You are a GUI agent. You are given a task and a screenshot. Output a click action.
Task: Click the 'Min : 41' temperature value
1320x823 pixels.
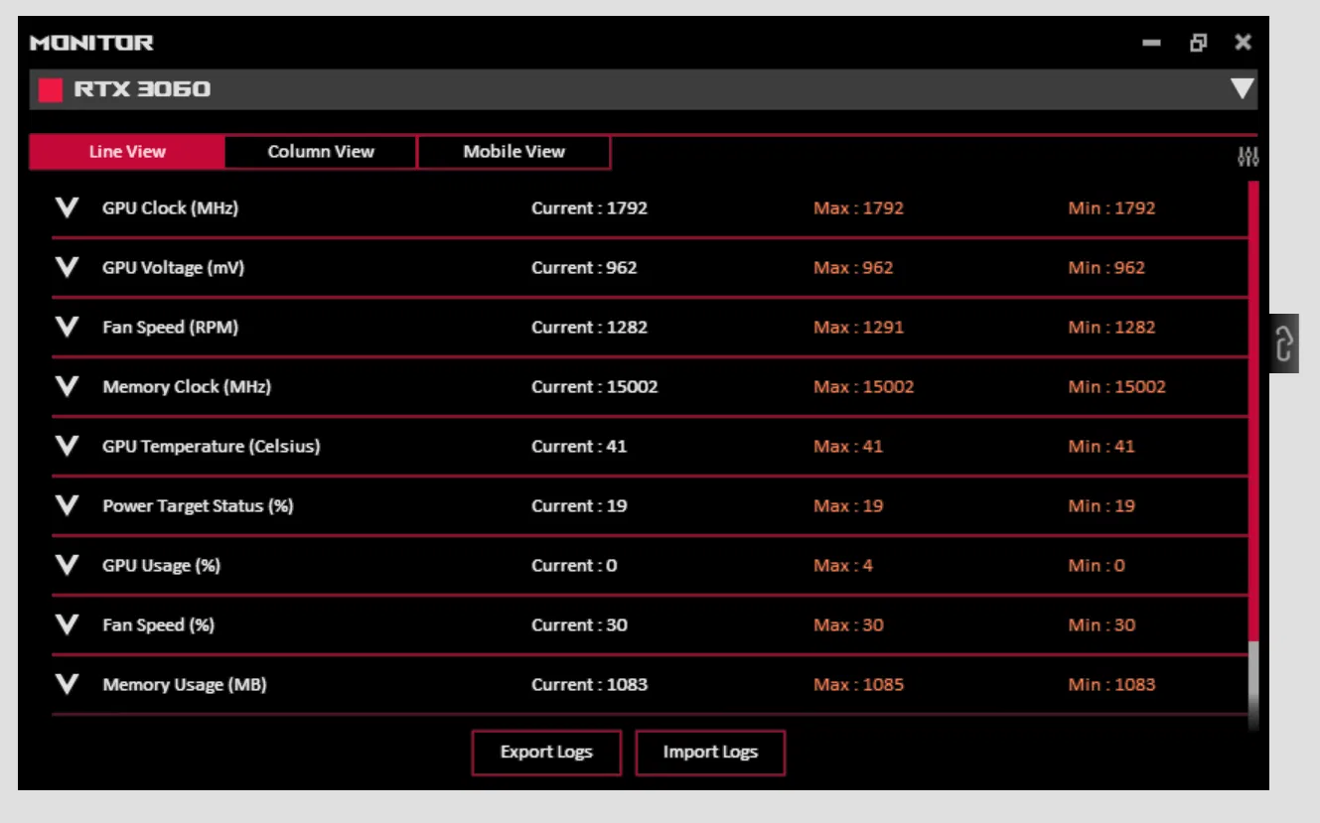click(1101, 447)
